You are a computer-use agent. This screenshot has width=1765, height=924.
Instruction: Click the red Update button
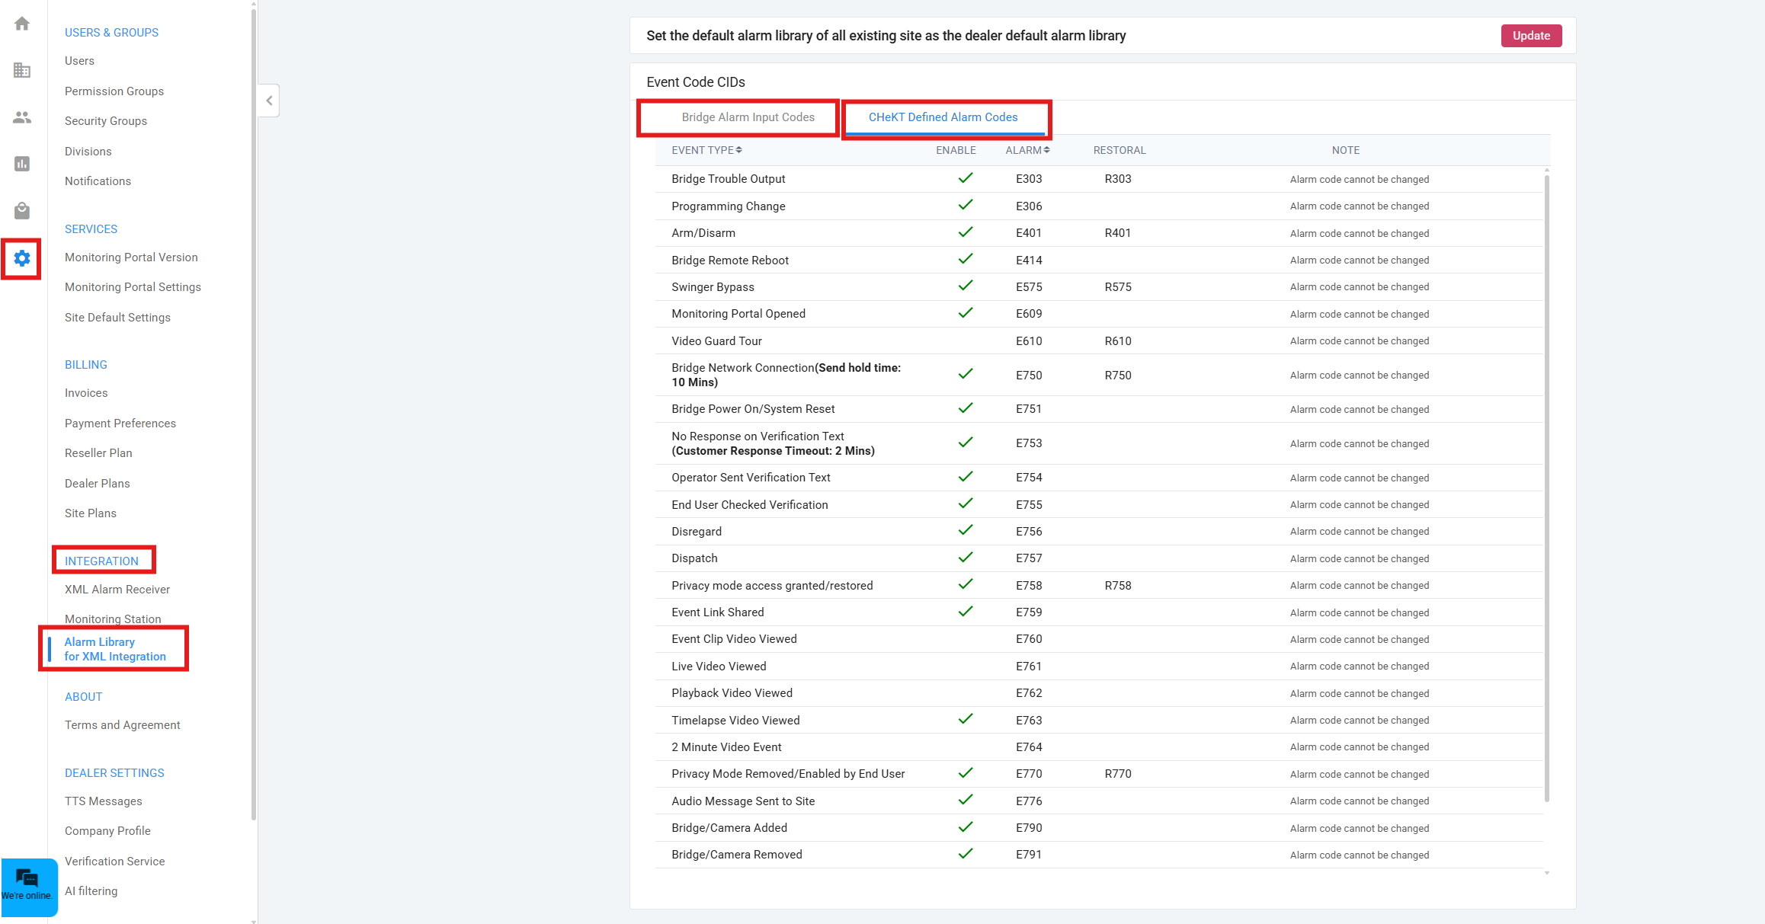coord(1530,36)
